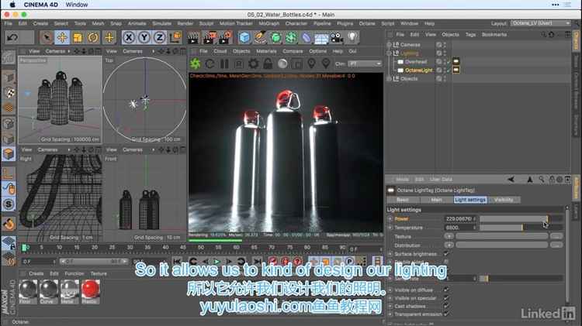Select OctaneLight in the object tree

pyautogui.click(x=419, y=70)
